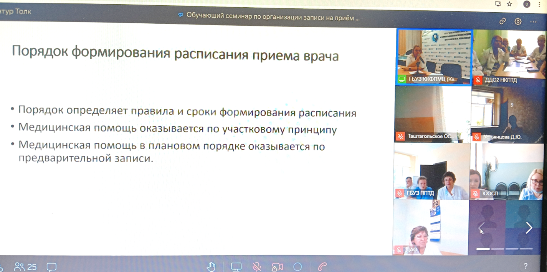Leave the call with red handset icon
This screenshot has width=547, height=272.
tap(322, 267)
